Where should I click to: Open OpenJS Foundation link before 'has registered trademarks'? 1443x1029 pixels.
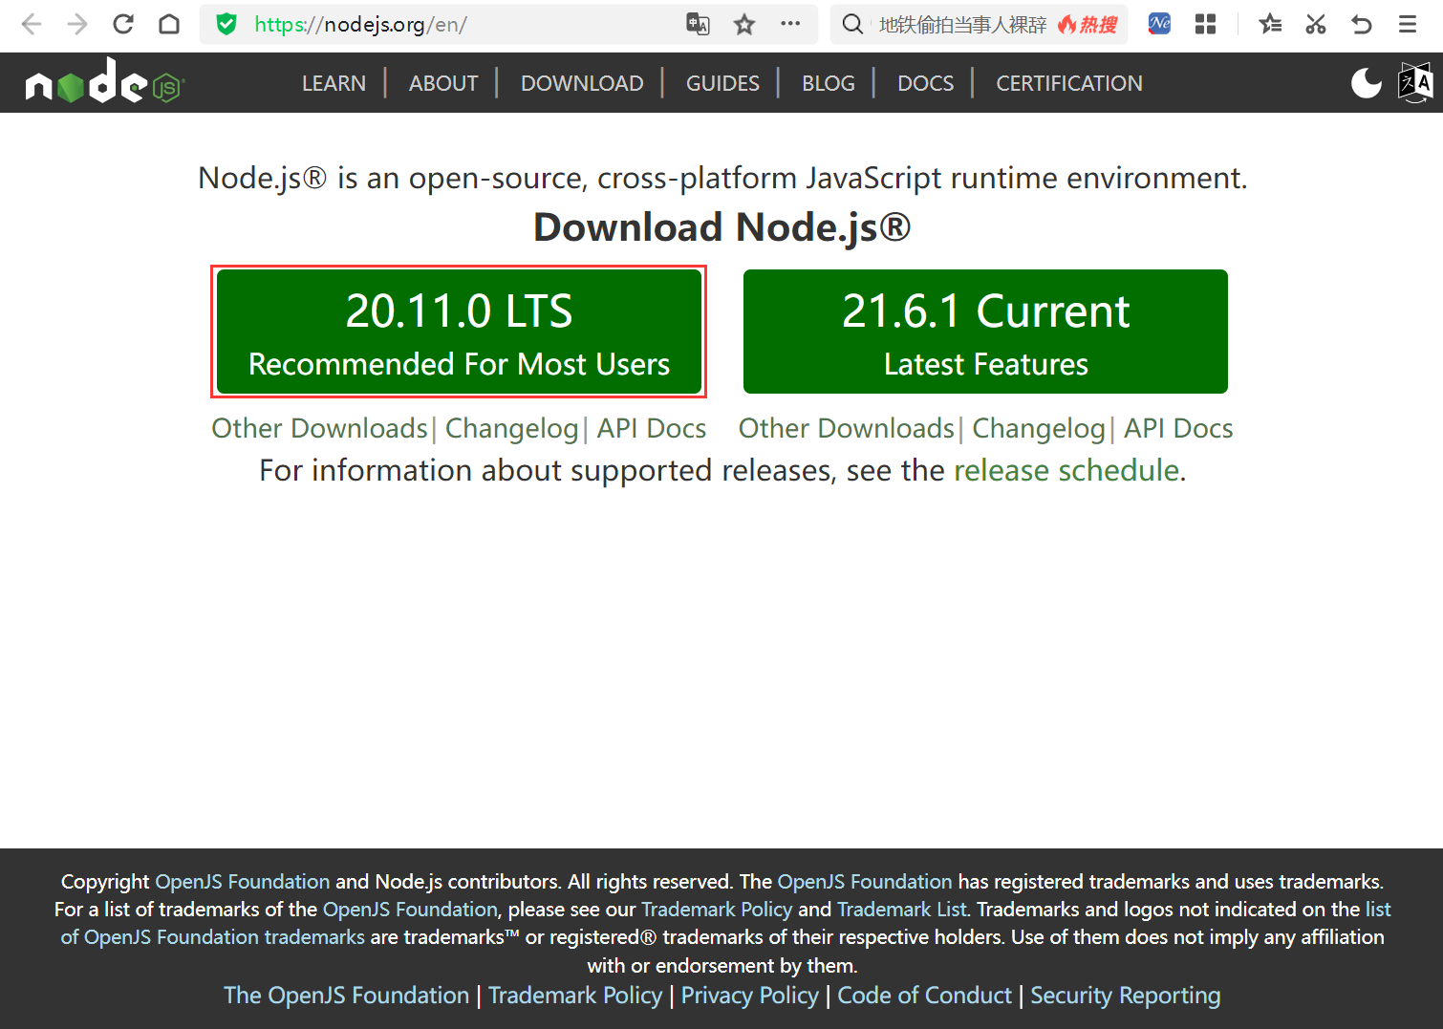pyautogui.click(x=865, y=881)
